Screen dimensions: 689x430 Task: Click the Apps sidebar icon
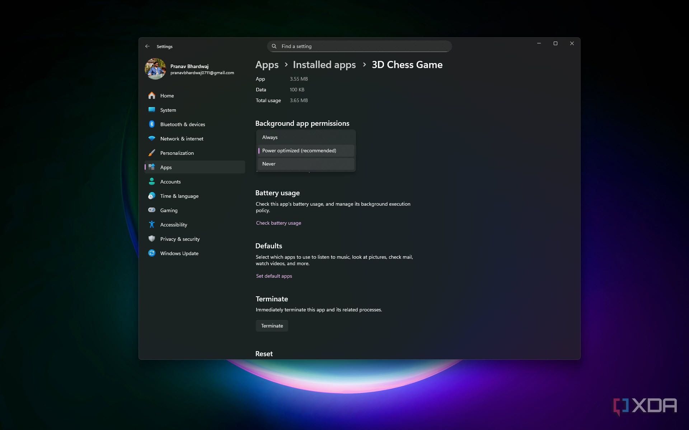tap(152, 167)
